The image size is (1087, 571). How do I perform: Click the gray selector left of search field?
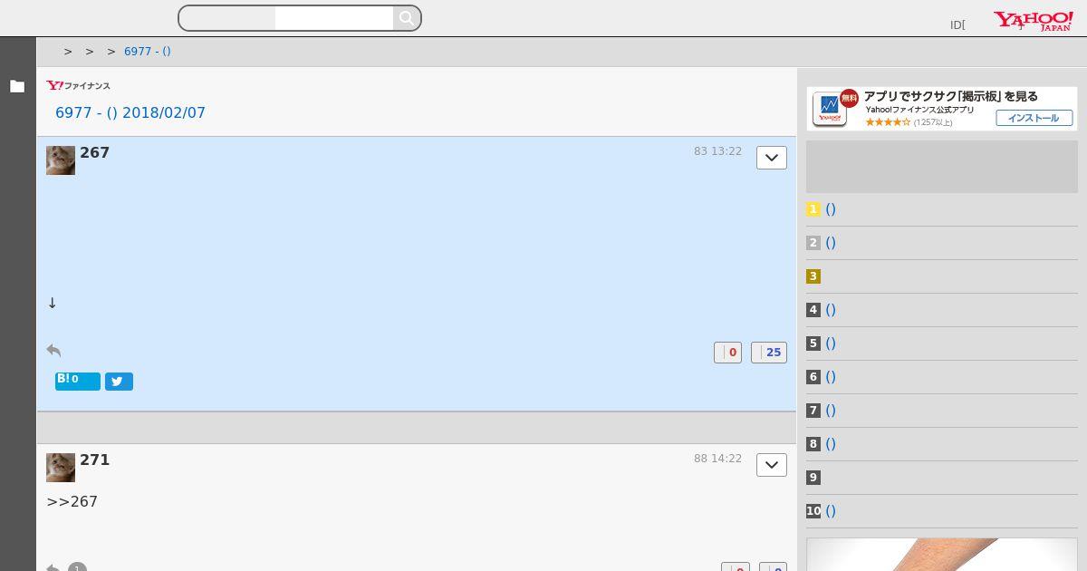point(227,18)
